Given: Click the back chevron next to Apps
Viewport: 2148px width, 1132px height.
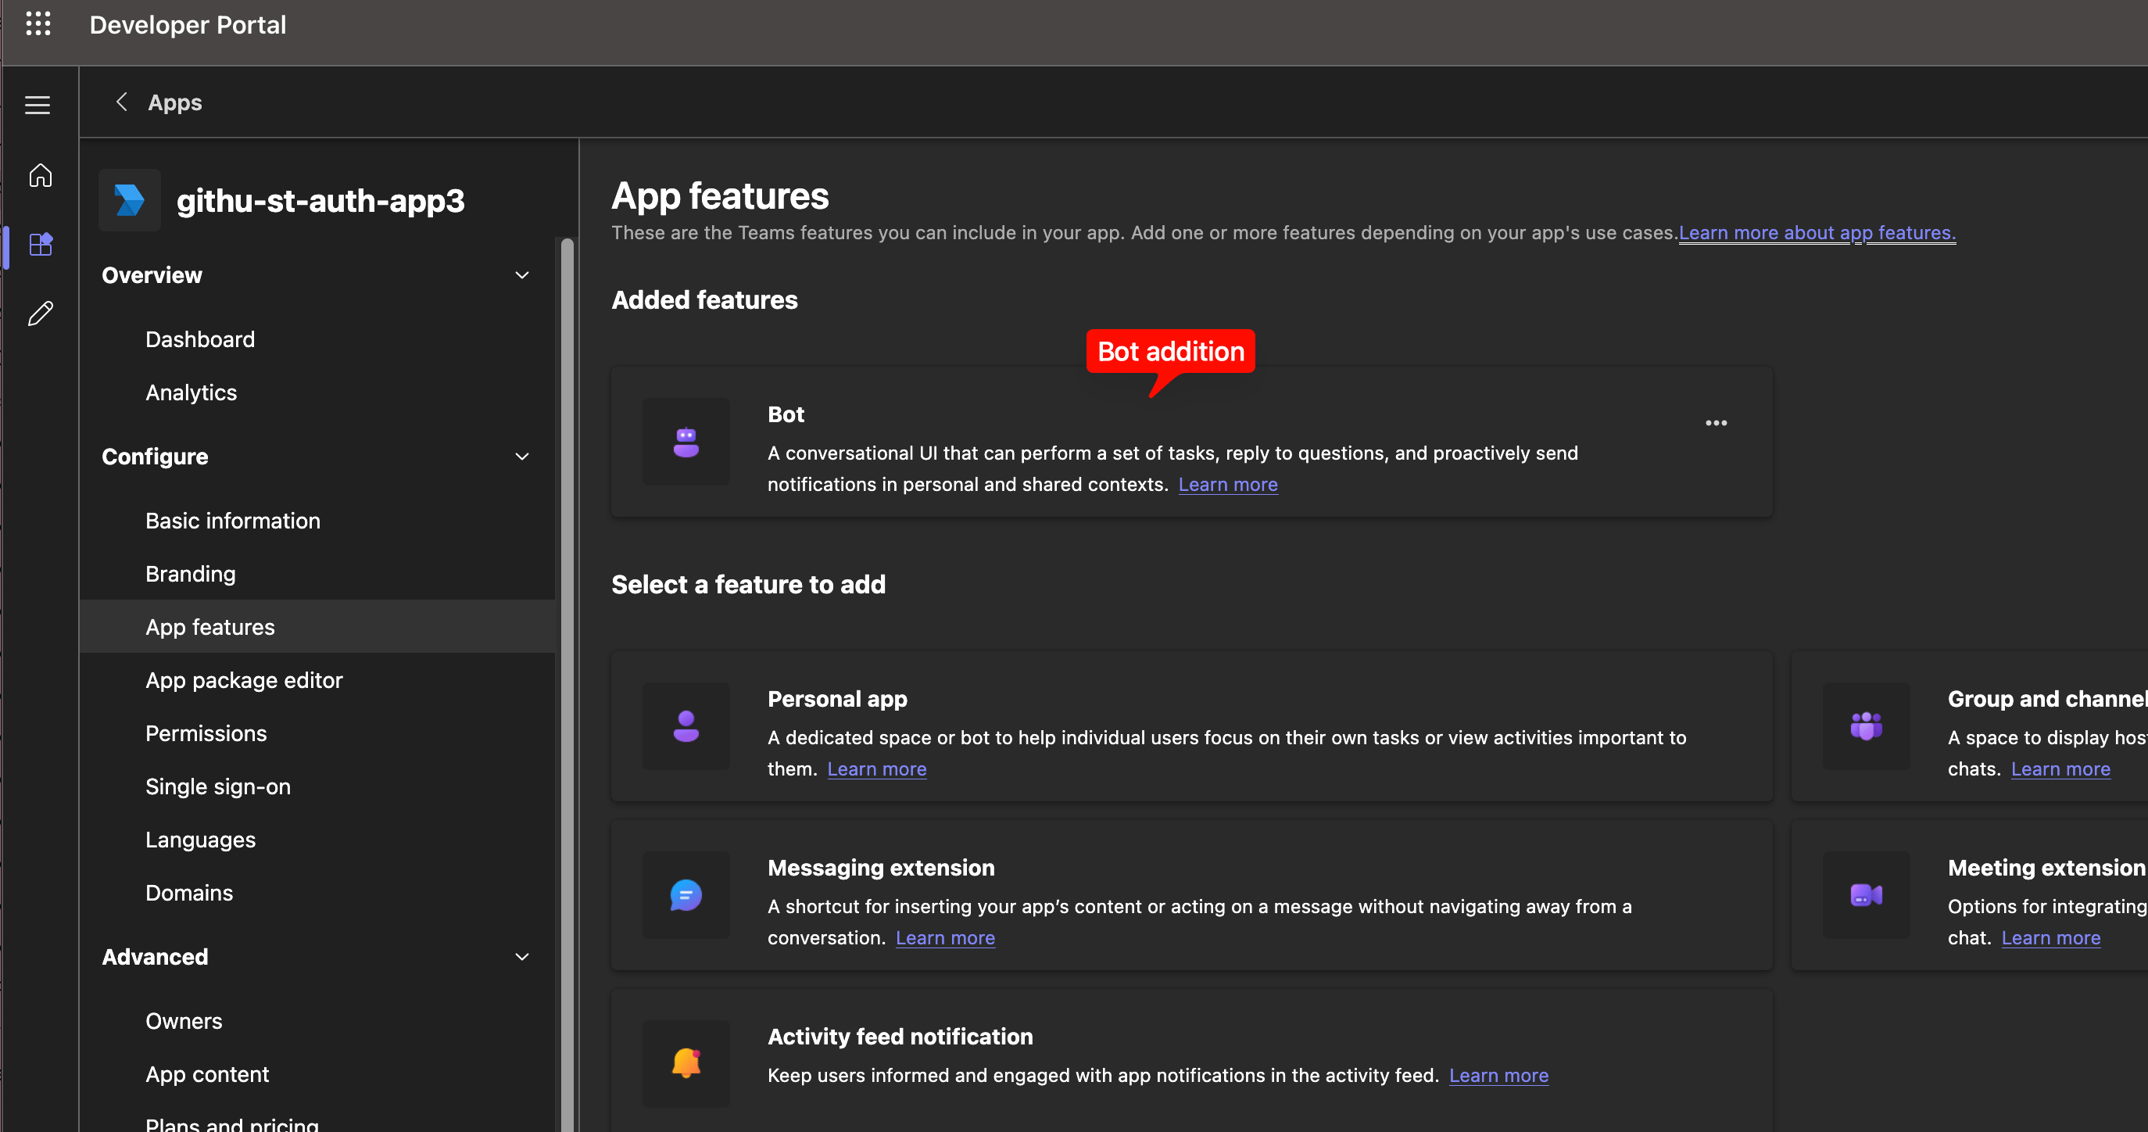Looking at the screenshot, I should [122, 102].
